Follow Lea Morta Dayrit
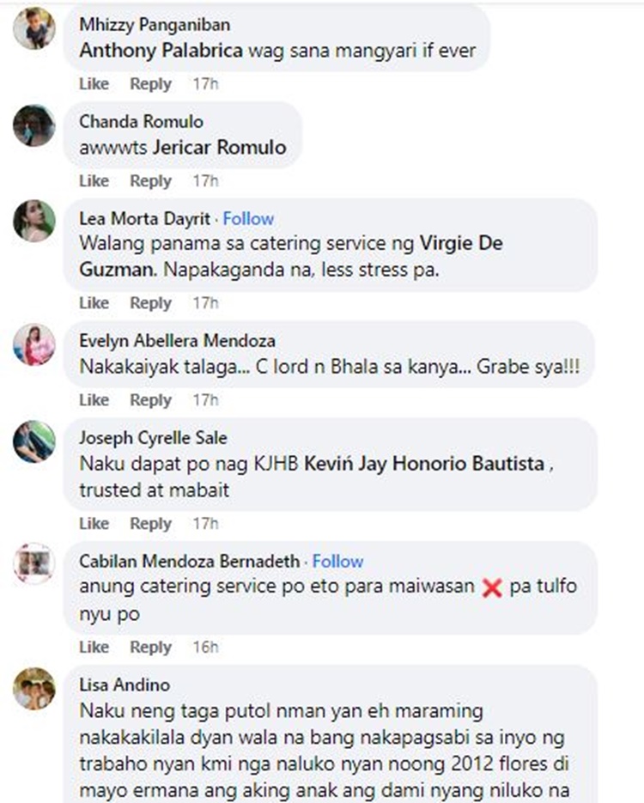The image size is (644, 803). coord(248,219)
